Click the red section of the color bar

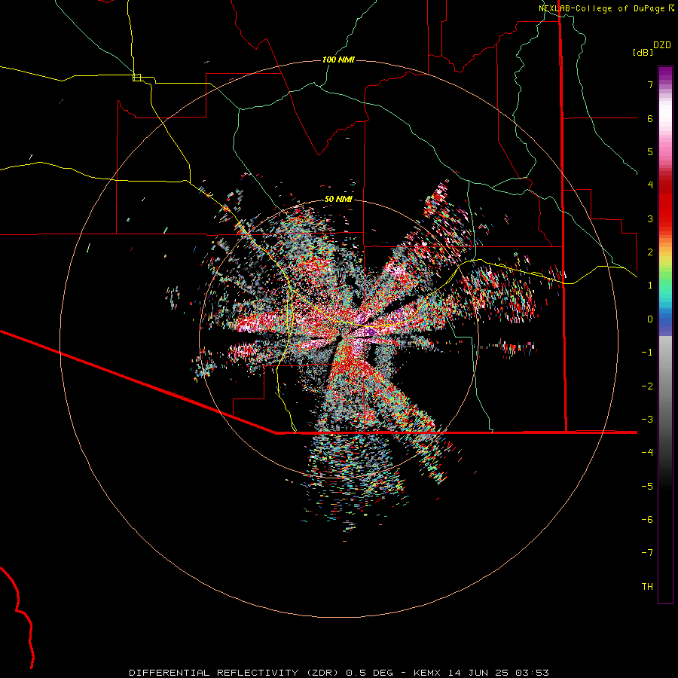tap(665, 208)
